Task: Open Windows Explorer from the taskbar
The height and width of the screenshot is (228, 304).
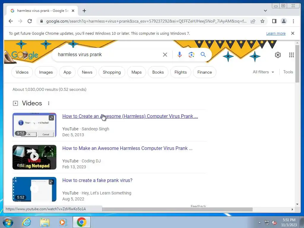Action: point(45,222)
